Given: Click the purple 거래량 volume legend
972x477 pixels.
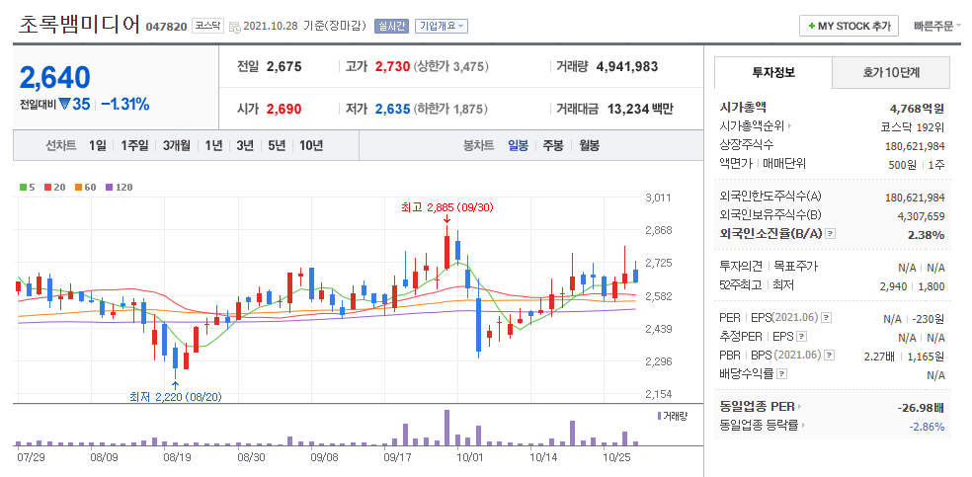Looking at the screenshot, I should coord(673,416).
